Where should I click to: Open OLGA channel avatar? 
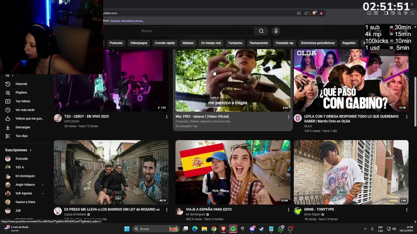pos(298,118)
